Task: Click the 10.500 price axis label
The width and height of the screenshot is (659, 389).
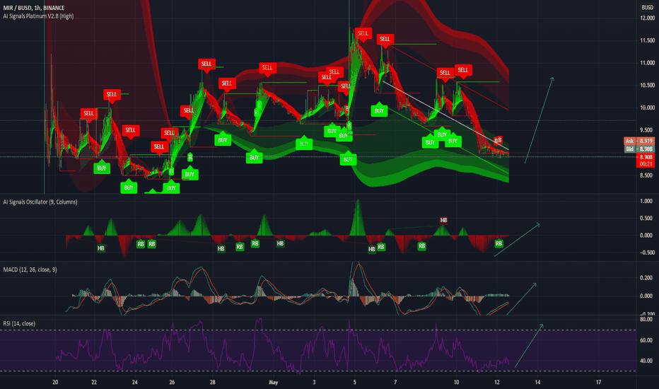Action: tap(647, 85)
